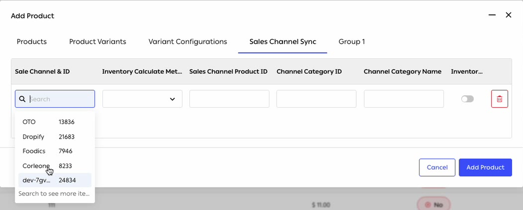This screenshot has width=523, height=210.
Task: Click the Add Product button
Action: tap(485, 167)
